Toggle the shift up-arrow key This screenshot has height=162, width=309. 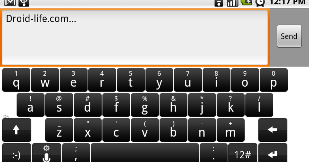[16, 130]
